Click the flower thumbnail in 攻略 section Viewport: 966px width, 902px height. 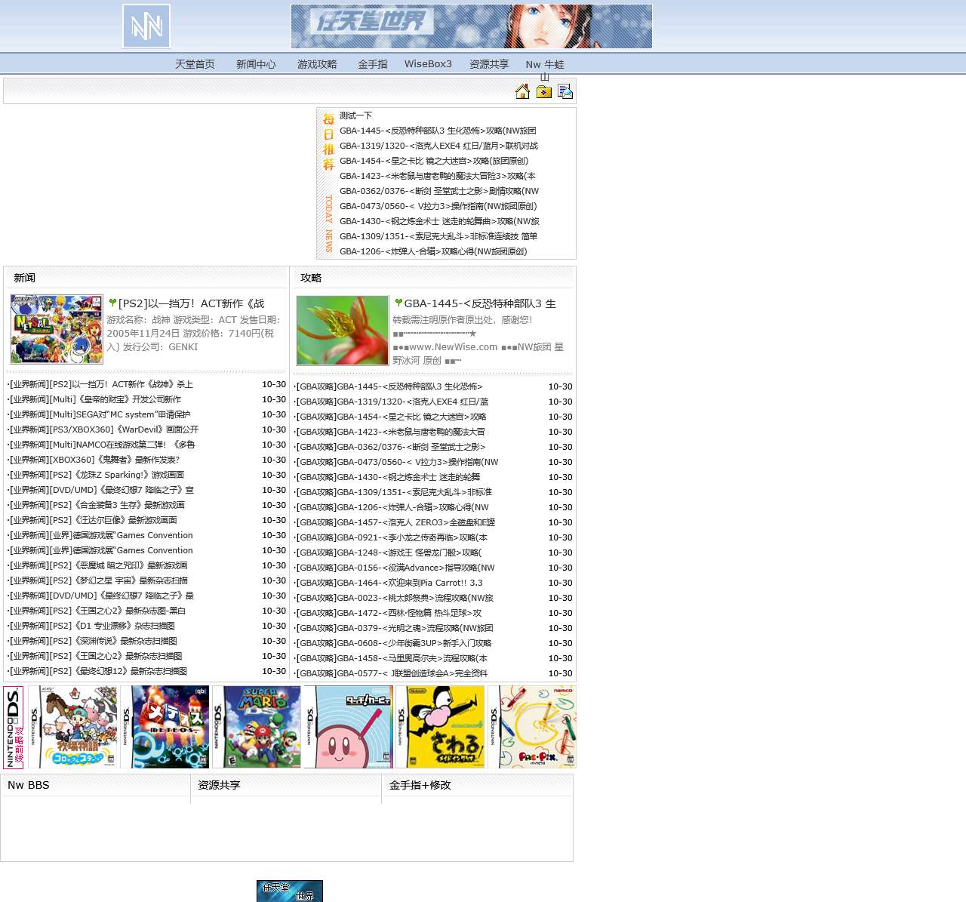tap(342, 331)
